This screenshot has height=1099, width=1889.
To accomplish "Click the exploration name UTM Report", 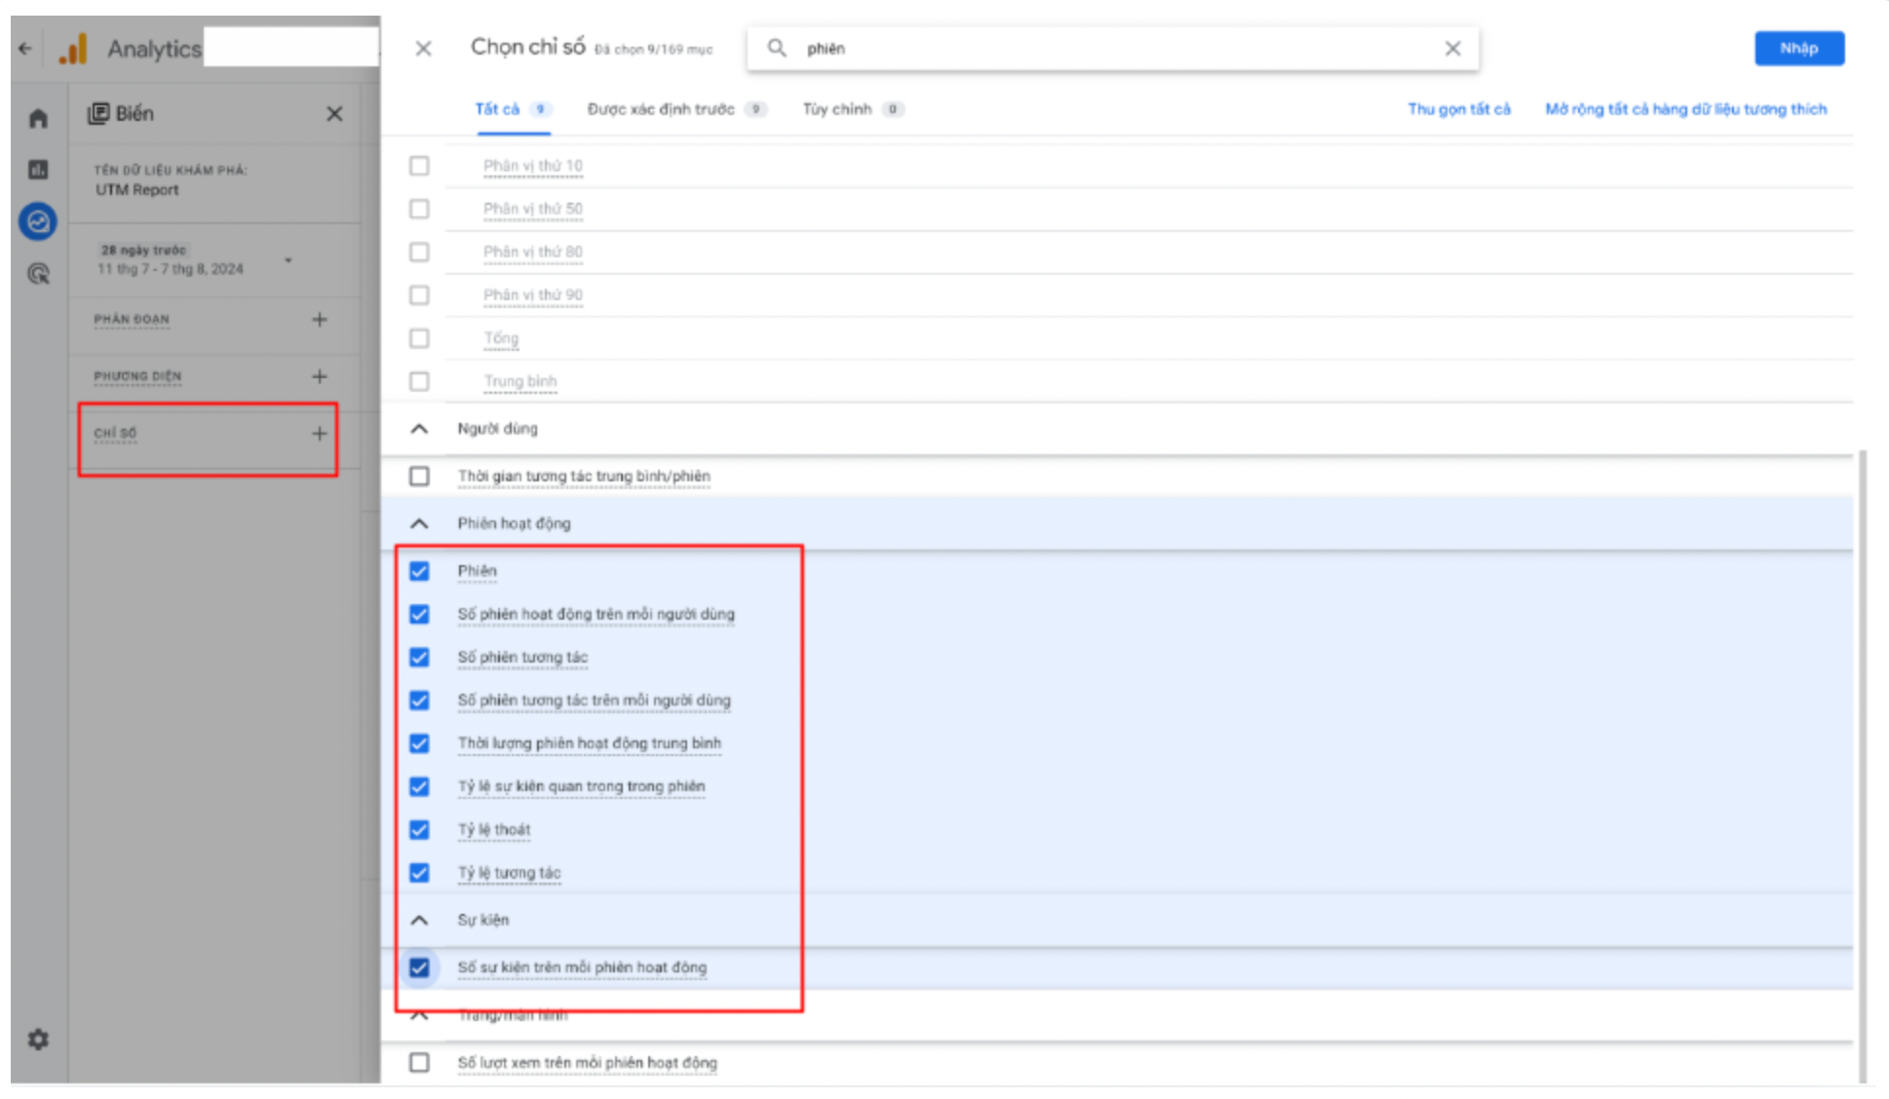I will click(137, 190).
